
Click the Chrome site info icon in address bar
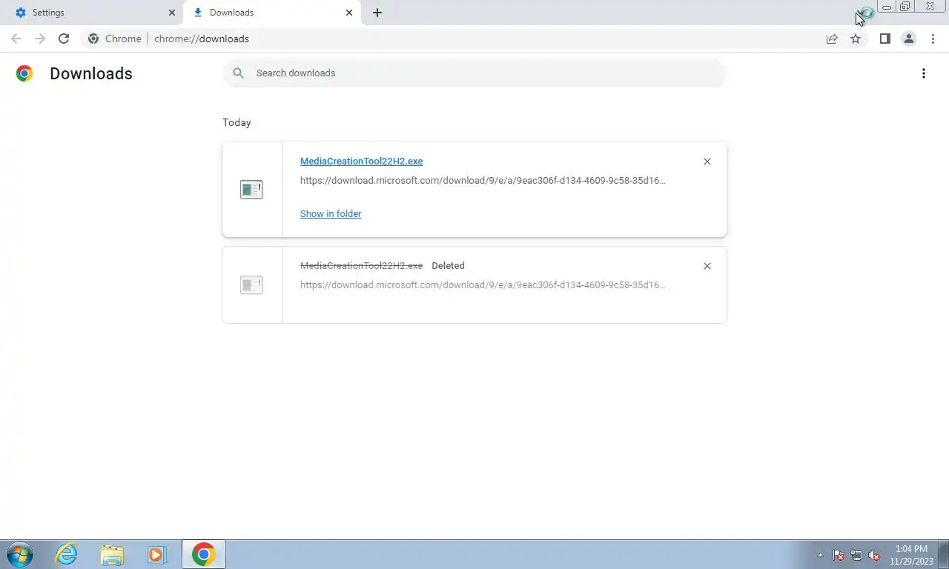pyautogui.click(x=93, y=39)
